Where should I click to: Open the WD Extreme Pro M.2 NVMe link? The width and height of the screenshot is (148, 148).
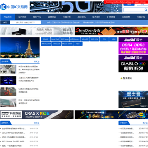tap(14, 141)
